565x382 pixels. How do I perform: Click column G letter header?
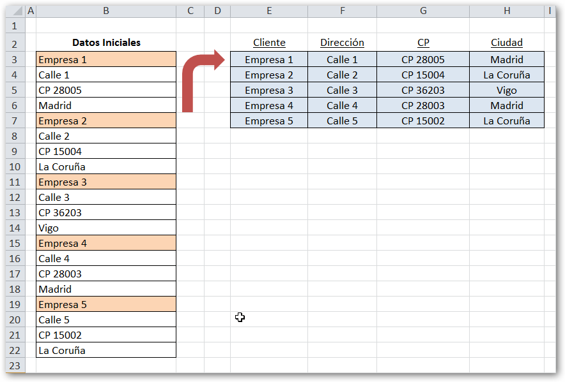click(423, 10)
